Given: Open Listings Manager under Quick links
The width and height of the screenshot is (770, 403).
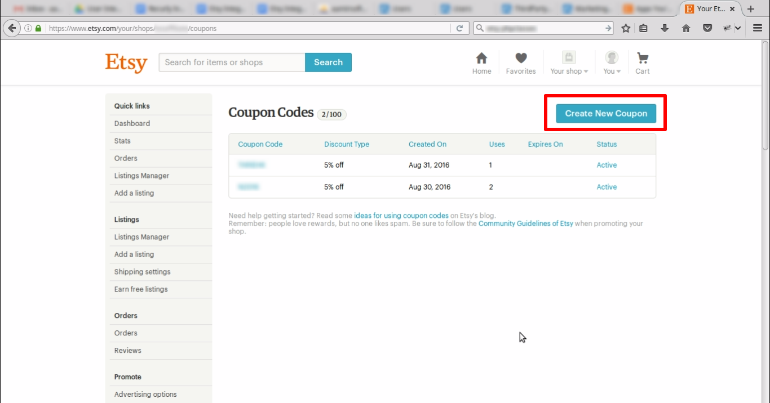Looking at the screenshot, I should click(141, 176).
